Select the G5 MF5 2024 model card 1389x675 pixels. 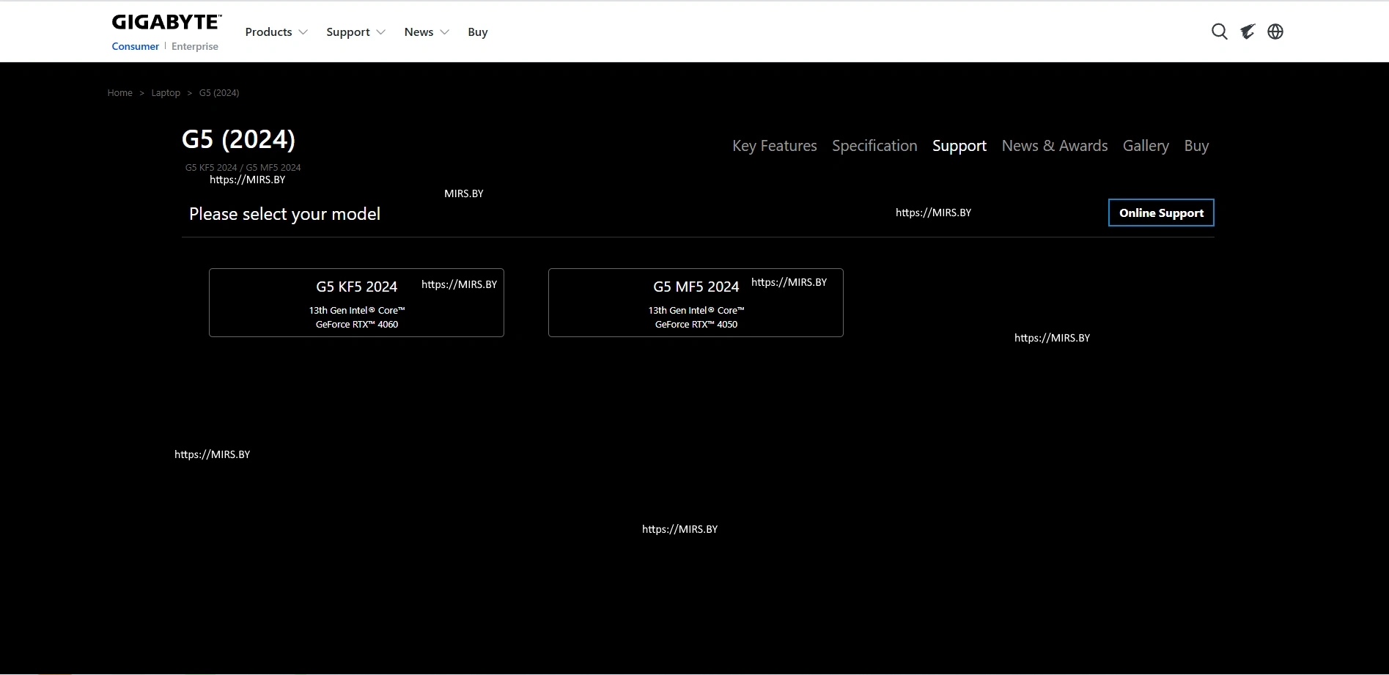(x=696, y=303)
